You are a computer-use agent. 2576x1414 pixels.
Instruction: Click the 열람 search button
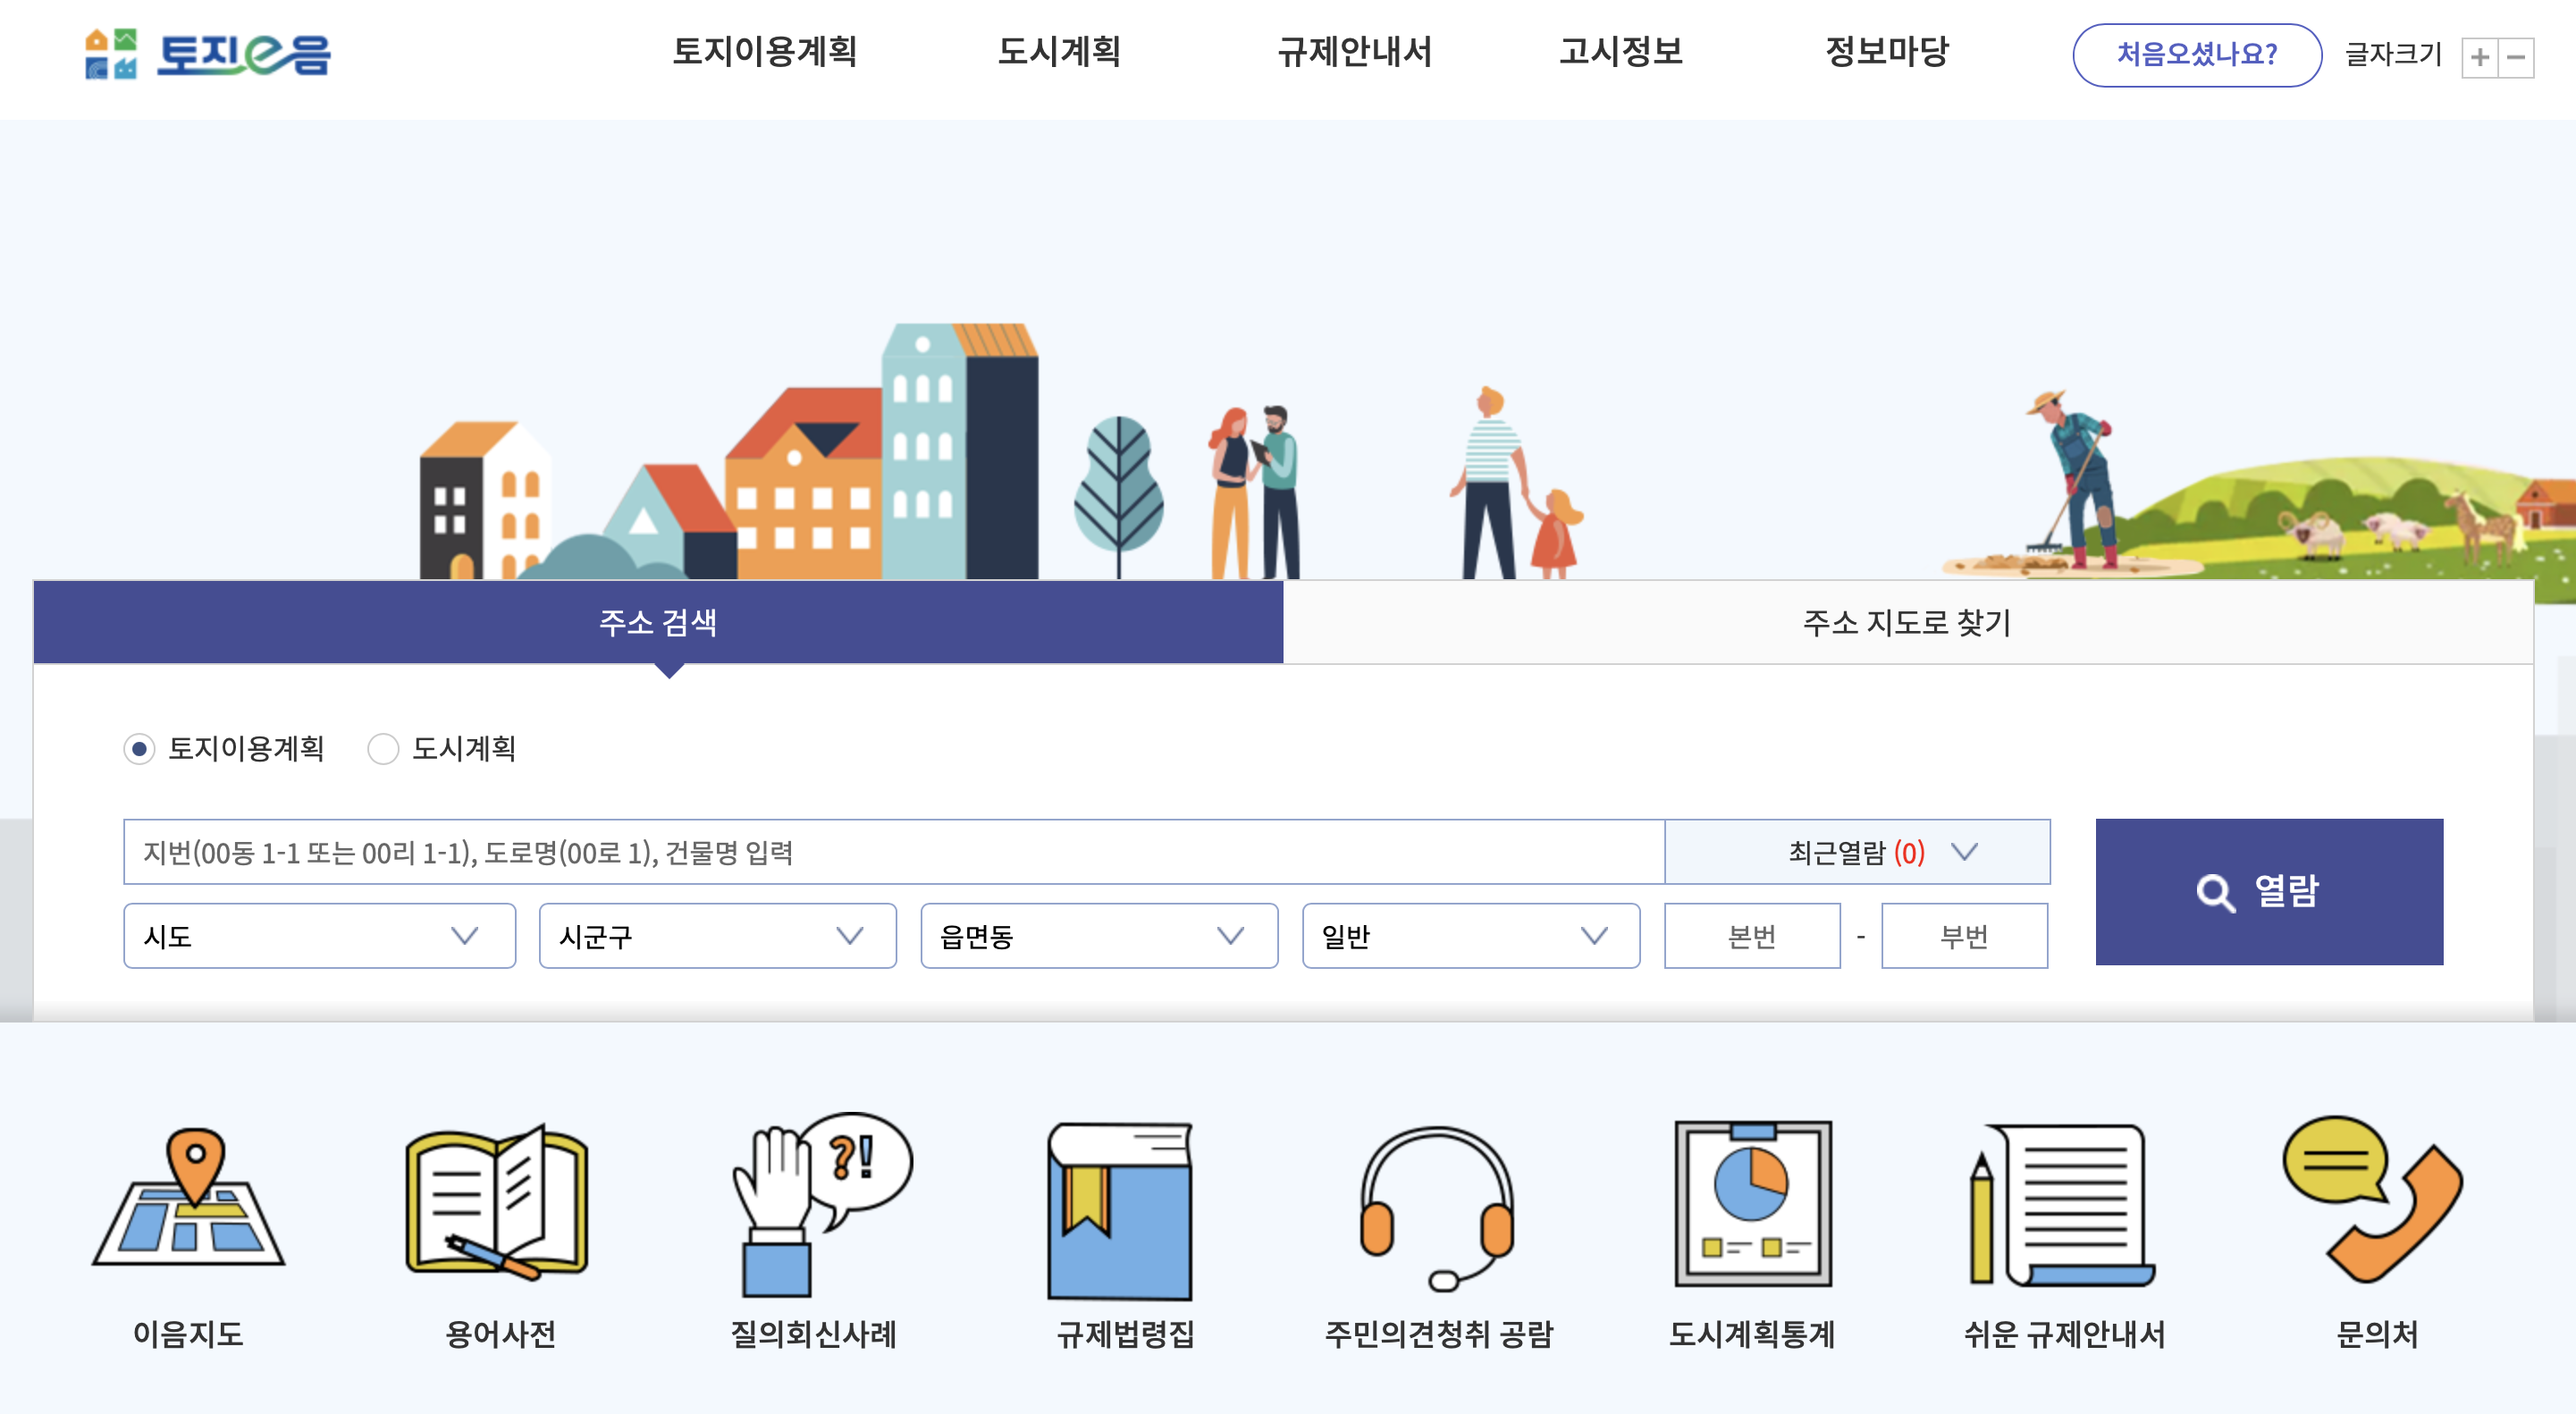click(x=2268, y=892)
